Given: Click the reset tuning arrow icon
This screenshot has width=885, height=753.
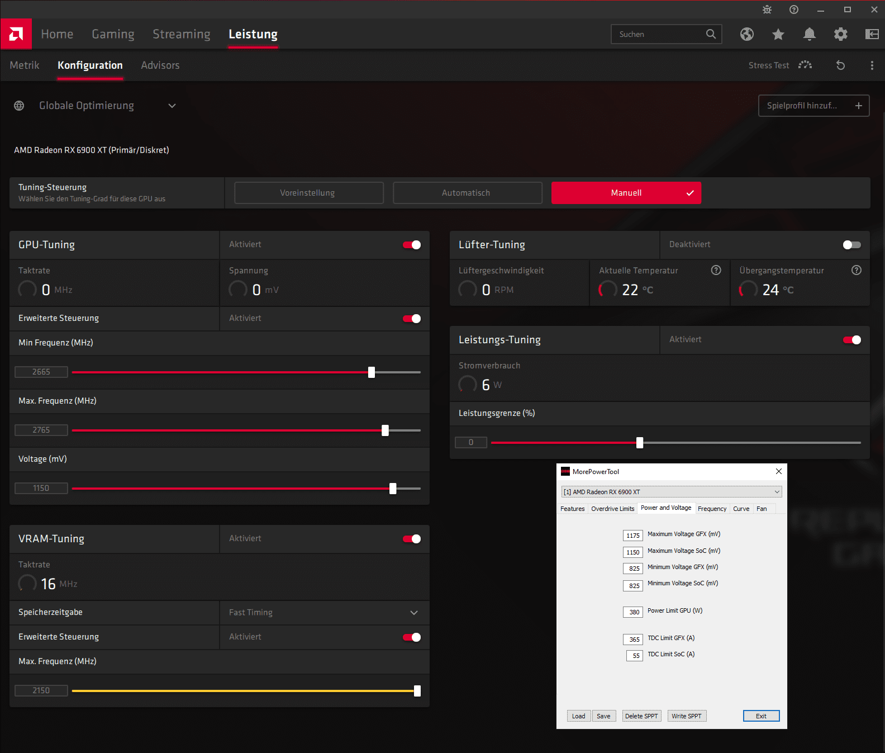Looking at the screenshot, I should click(840, 65).
